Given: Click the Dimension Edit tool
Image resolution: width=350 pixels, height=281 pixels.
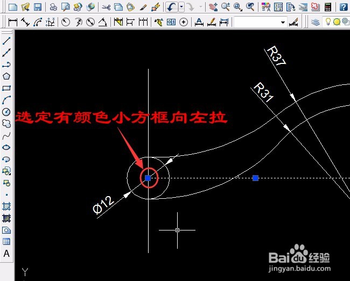Looking at the screenshot, I should tap(199, 22).
